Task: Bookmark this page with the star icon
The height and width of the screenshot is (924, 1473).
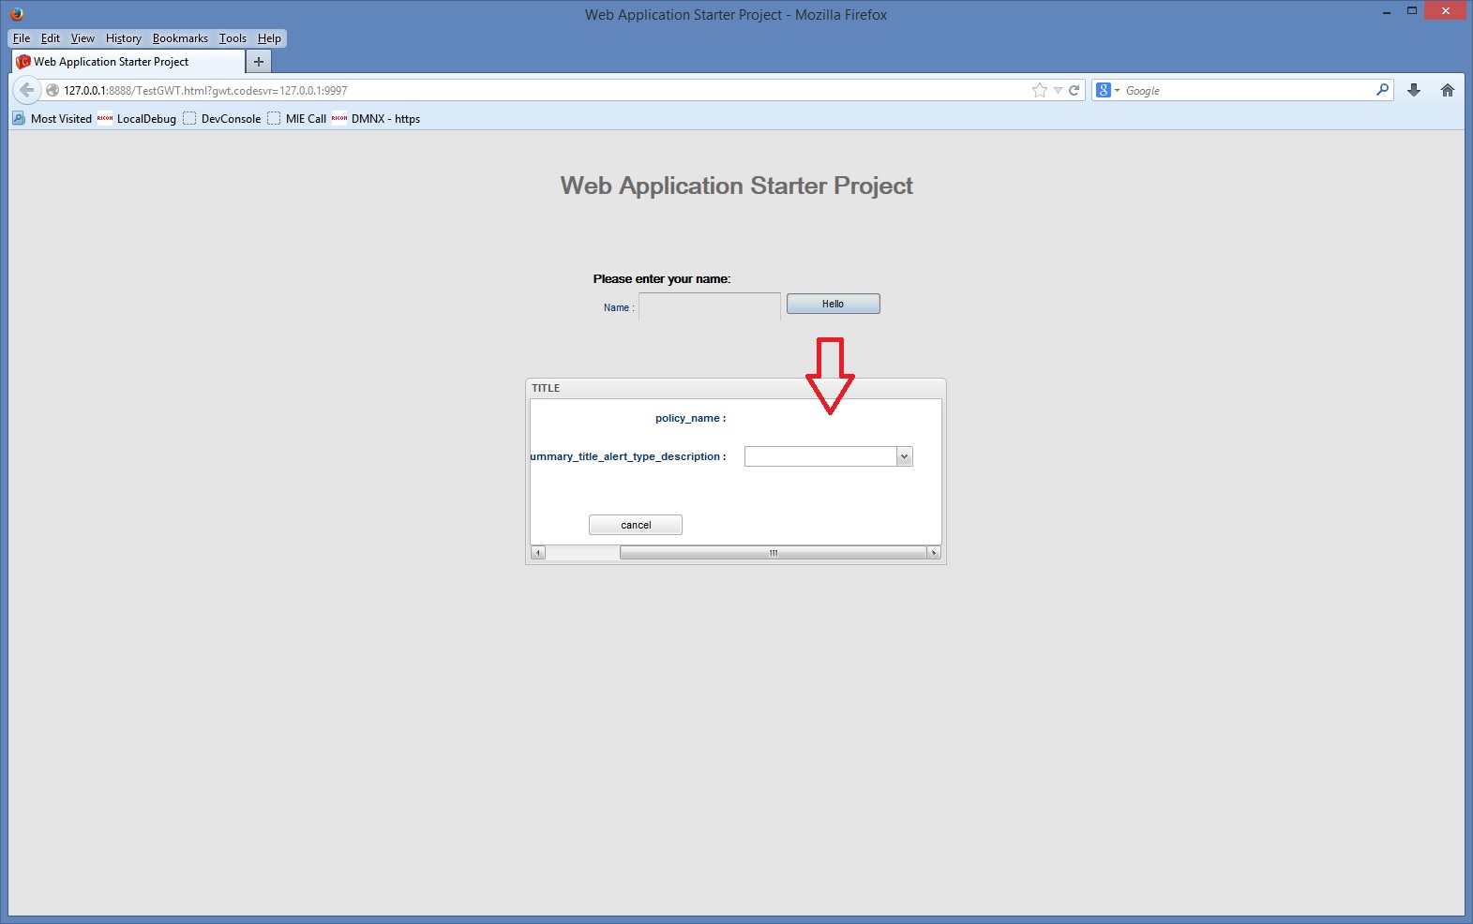Action: point(1039,91)
